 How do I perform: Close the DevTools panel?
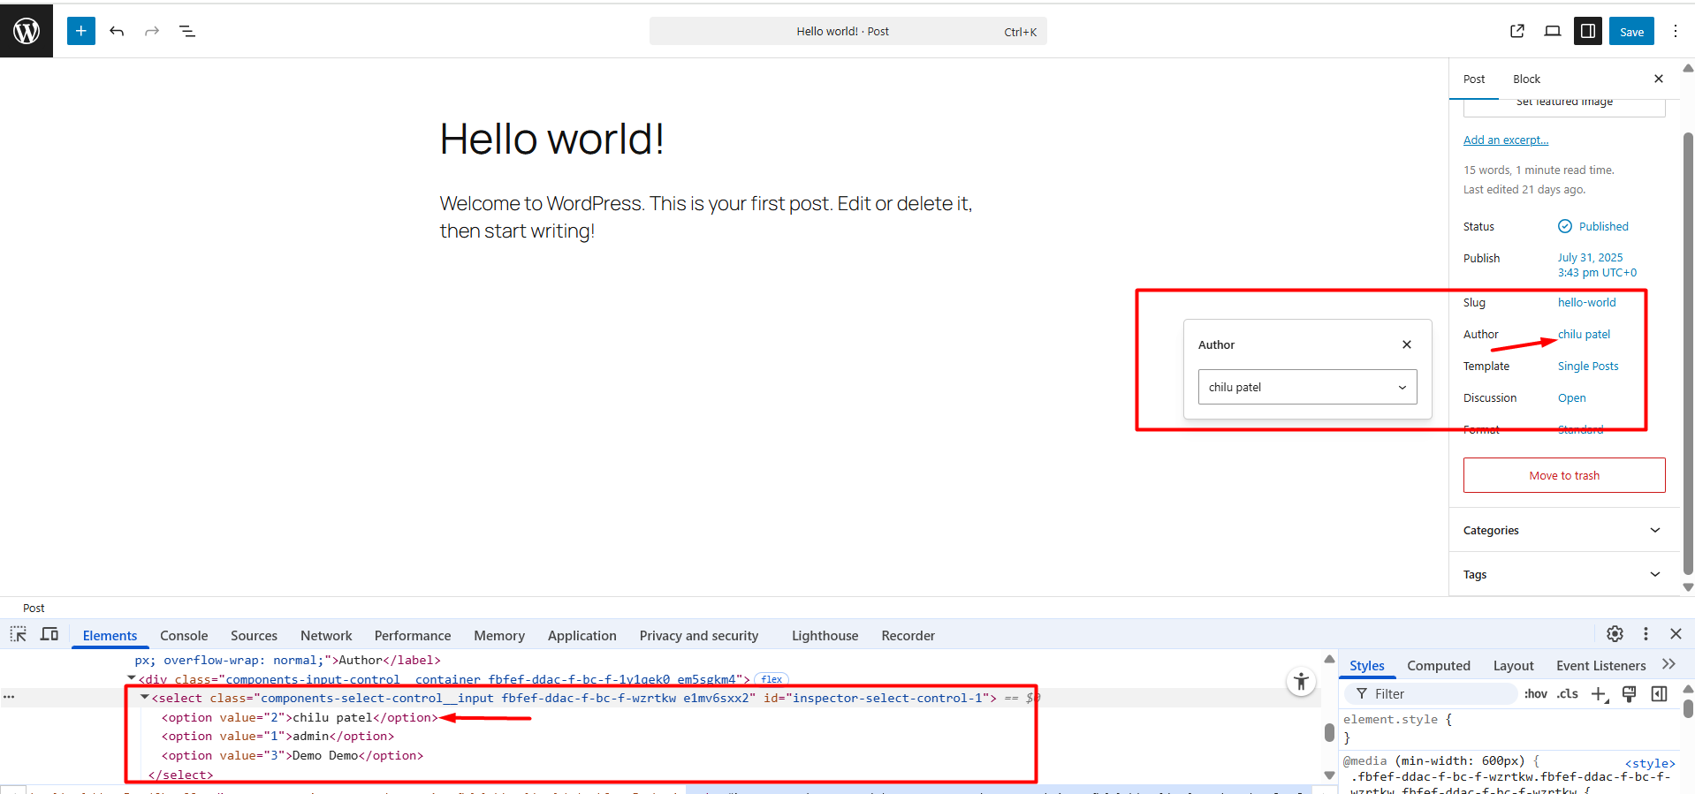click(1676, 634)
